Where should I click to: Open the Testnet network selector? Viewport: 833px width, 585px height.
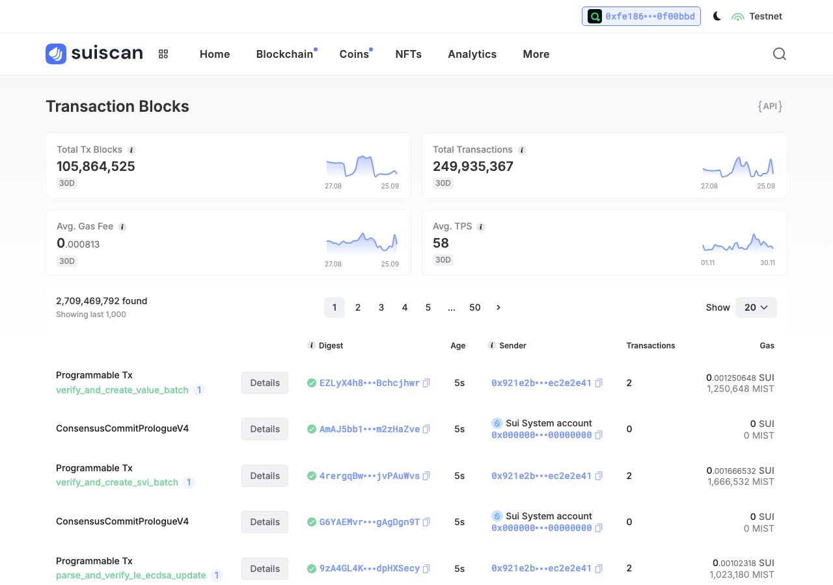(x=757, y=16)
